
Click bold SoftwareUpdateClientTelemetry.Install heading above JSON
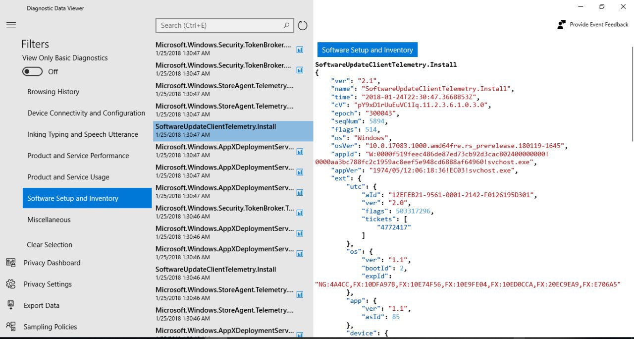386,64
